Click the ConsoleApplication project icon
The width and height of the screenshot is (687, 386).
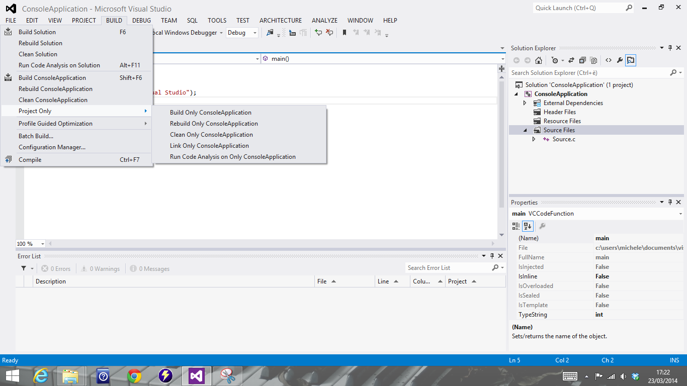[528, 94]
